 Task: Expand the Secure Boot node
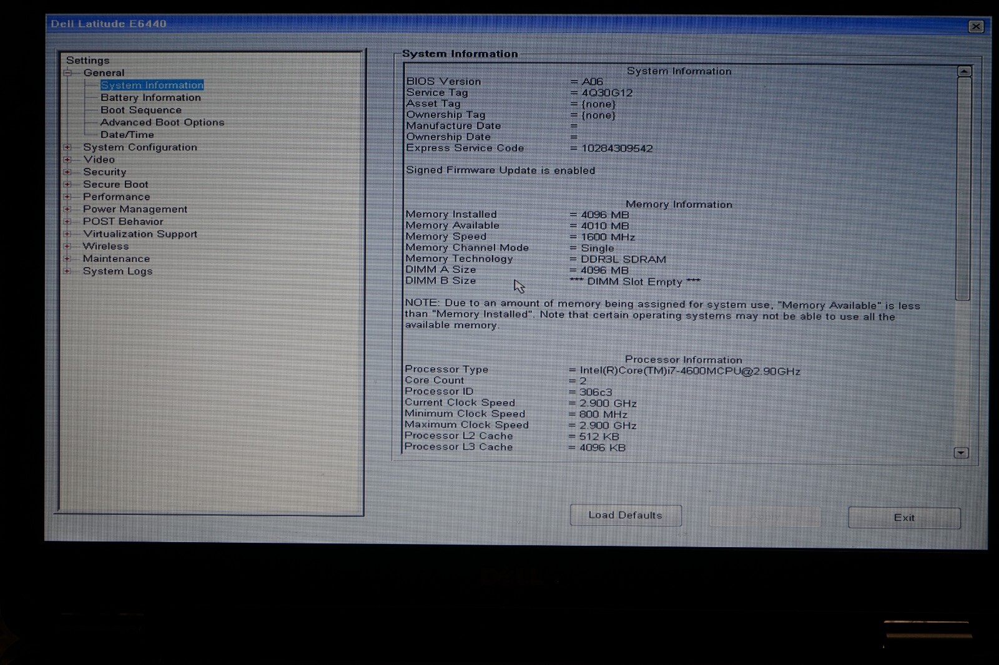point(67,185)
